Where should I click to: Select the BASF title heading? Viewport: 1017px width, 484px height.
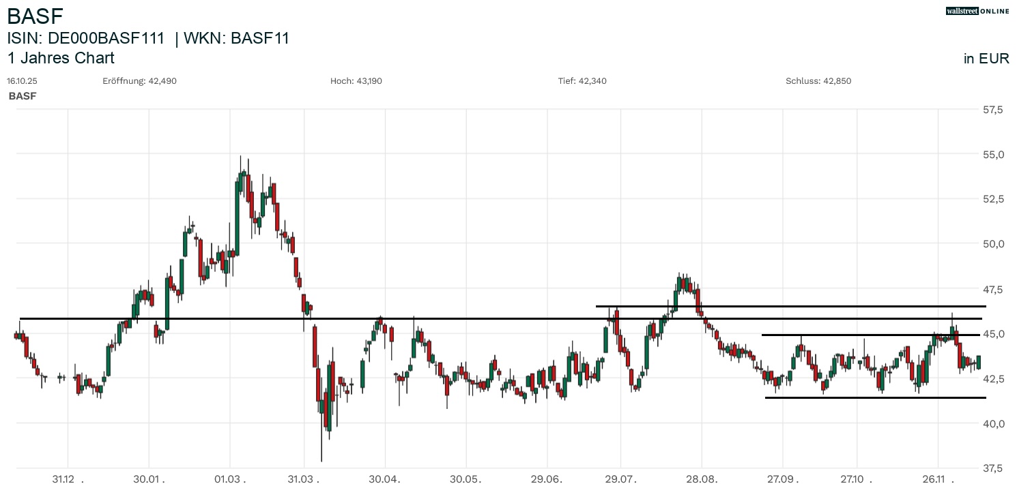coord(34,16)
